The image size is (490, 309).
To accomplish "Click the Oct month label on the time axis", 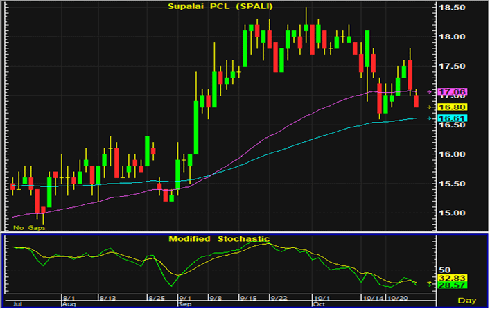I will tap(318, 303).
